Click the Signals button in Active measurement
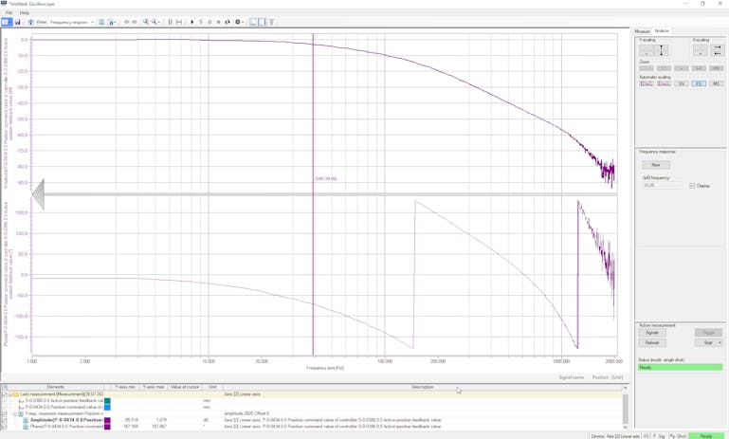 (x=652, y=333)
